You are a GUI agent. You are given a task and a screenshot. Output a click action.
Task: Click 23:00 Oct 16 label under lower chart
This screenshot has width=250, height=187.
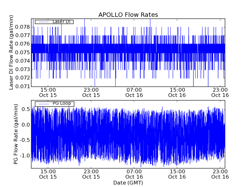click(220, 174)
